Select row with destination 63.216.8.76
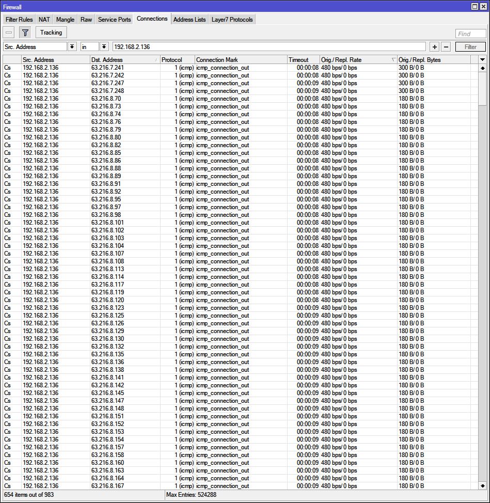Viewport: 490px width, 503px height. click(x=240, y=122)
